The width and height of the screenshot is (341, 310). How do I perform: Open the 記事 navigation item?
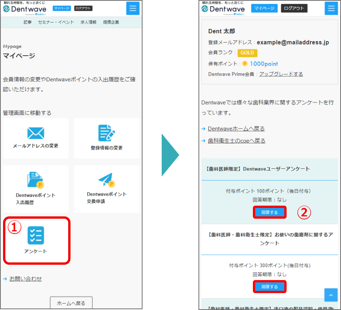tap(28, 22)
